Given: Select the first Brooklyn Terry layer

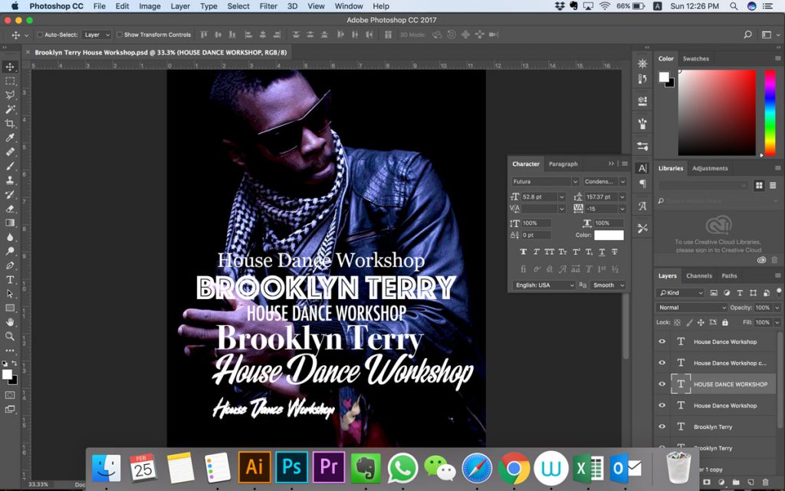Looking at the screenshot, I should point(713,427).
